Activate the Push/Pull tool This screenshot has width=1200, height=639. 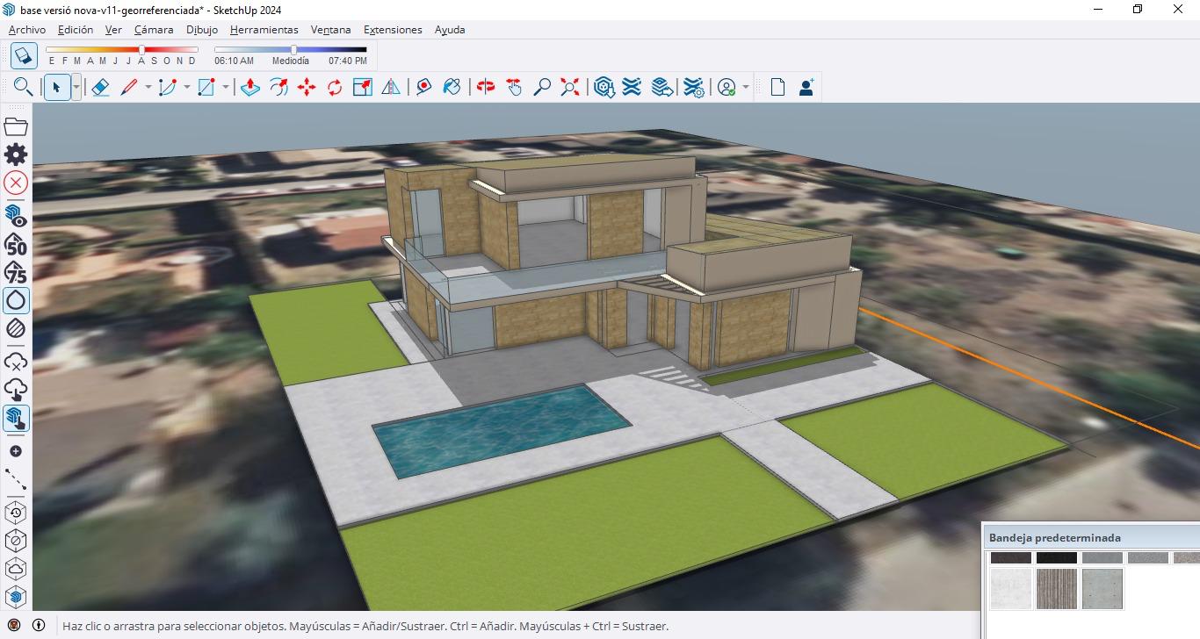tap(250, 87)
